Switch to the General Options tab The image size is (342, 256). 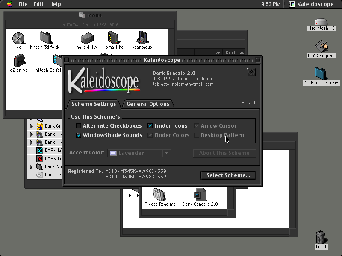148,104
